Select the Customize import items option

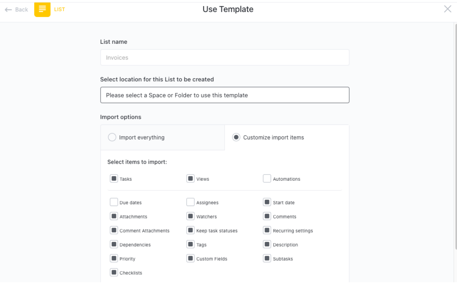point(236,137)
